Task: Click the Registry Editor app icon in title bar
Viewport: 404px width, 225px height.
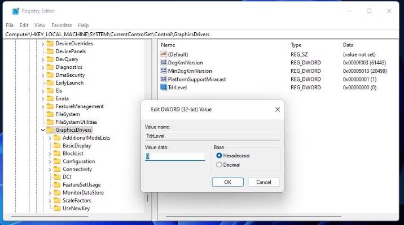Action: point(16,11)
